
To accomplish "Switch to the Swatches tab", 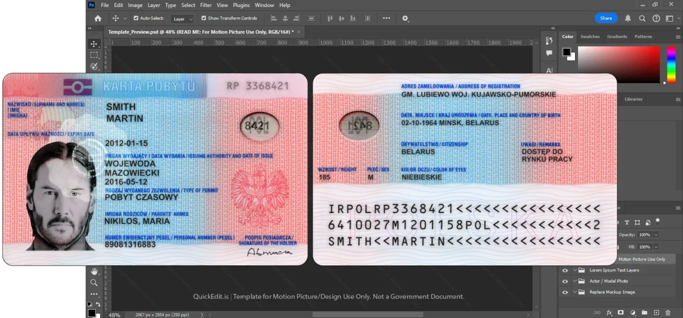I will point(590,36).
